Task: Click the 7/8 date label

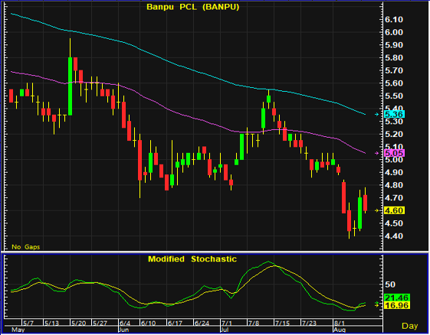Action: point(254,324)
